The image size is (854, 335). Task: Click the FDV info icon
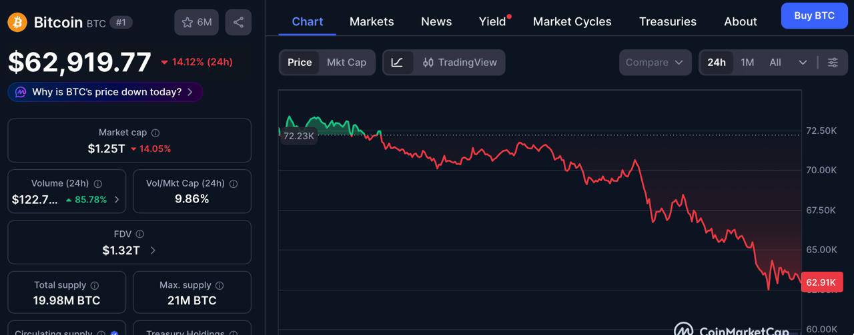point(139,234)
